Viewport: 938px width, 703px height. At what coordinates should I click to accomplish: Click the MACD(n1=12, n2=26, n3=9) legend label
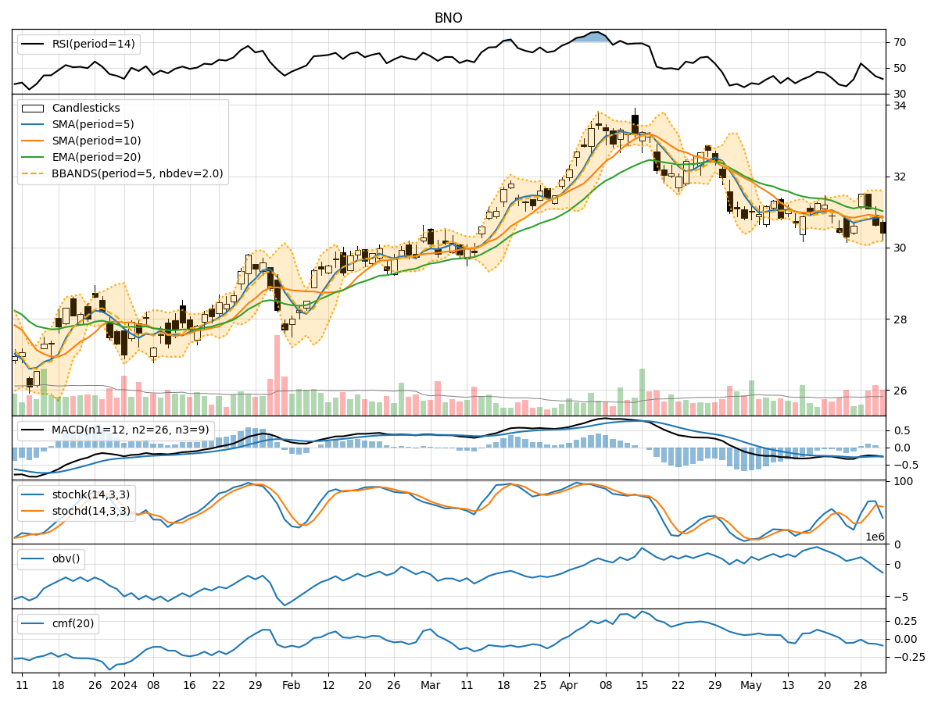coord(129,430)
